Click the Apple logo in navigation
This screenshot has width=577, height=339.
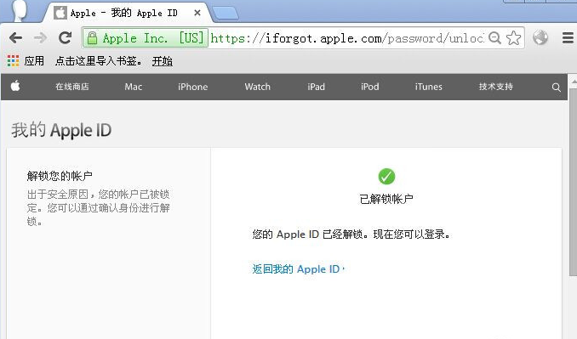point(15,87)
